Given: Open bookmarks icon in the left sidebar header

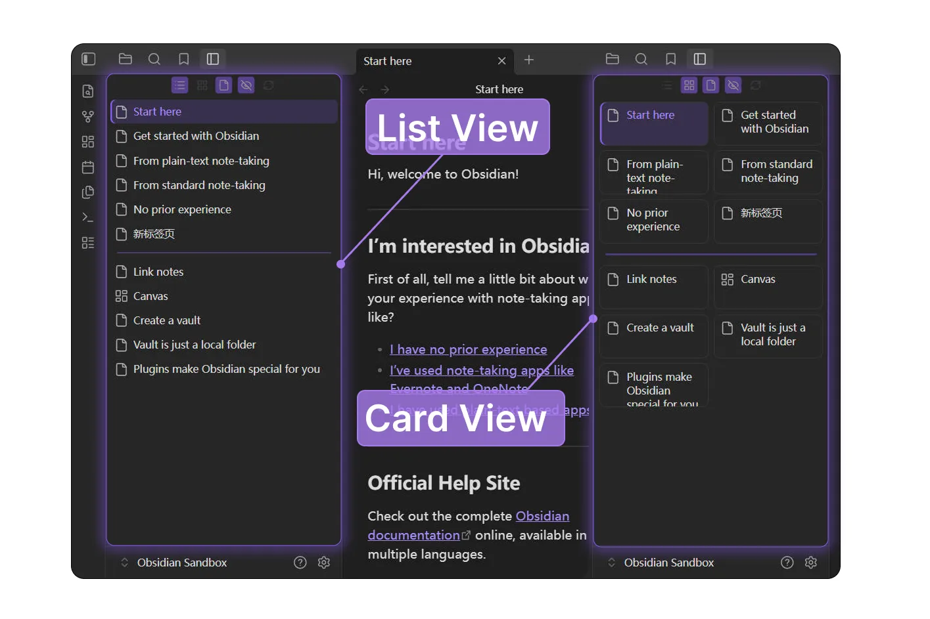Looking at the screenshot, I should point(184,59).
